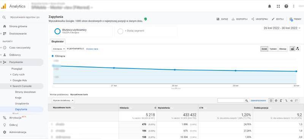Open the notifications bell
This screenshot has width=304, height=139.
tap(269, 6)
